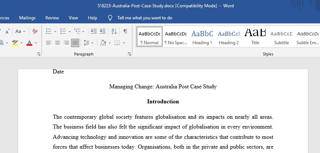
Task: Click the Date line in the document
Action: point(58,72)
